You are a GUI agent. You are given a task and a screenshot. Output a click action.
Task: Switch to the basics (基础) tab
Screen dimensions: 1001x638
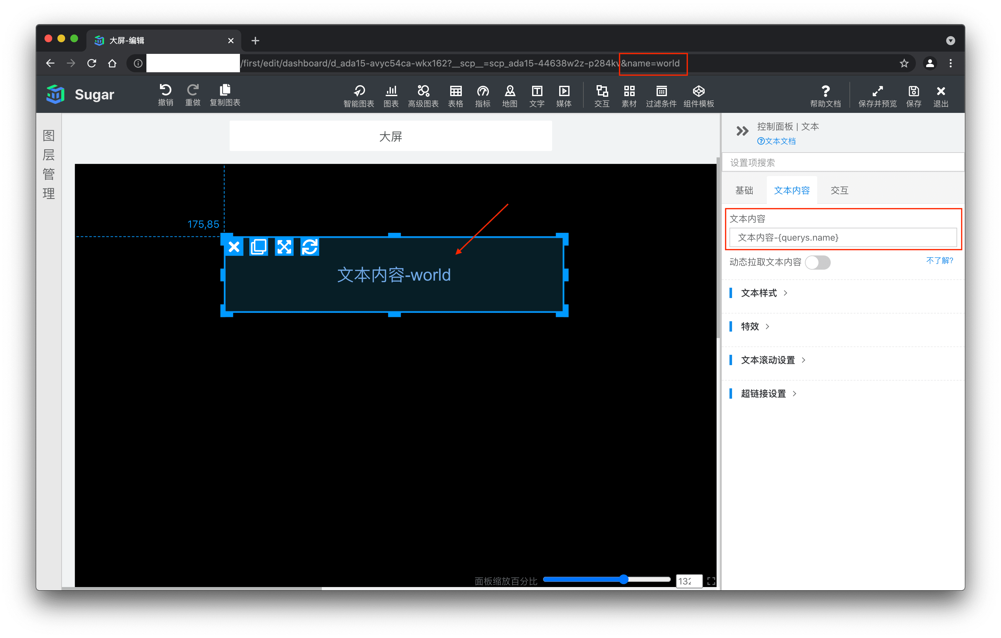(744, 191)
